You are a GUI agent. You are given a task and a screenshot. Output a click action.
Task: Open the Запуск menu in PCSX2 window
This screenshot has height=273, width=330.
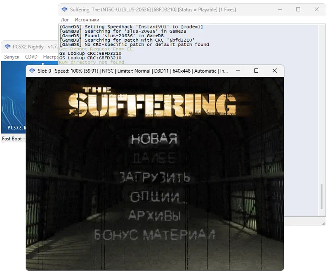tap(12, 57)
